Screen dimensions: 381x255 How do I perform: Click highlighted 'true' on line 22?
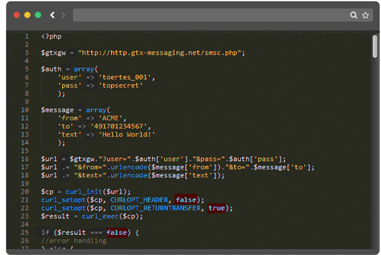point(216,208)
